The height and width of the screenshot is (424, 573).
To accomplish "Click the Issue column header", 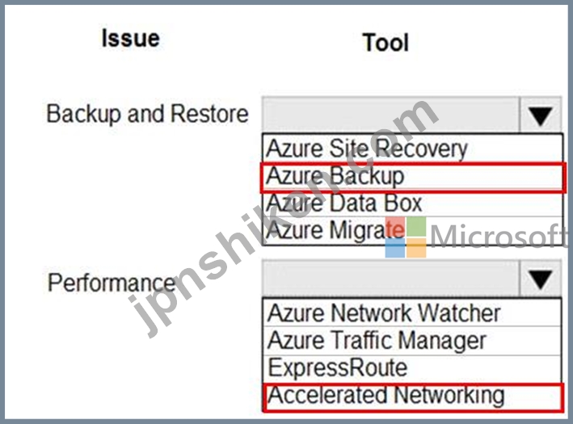I will tap(131, 39).
